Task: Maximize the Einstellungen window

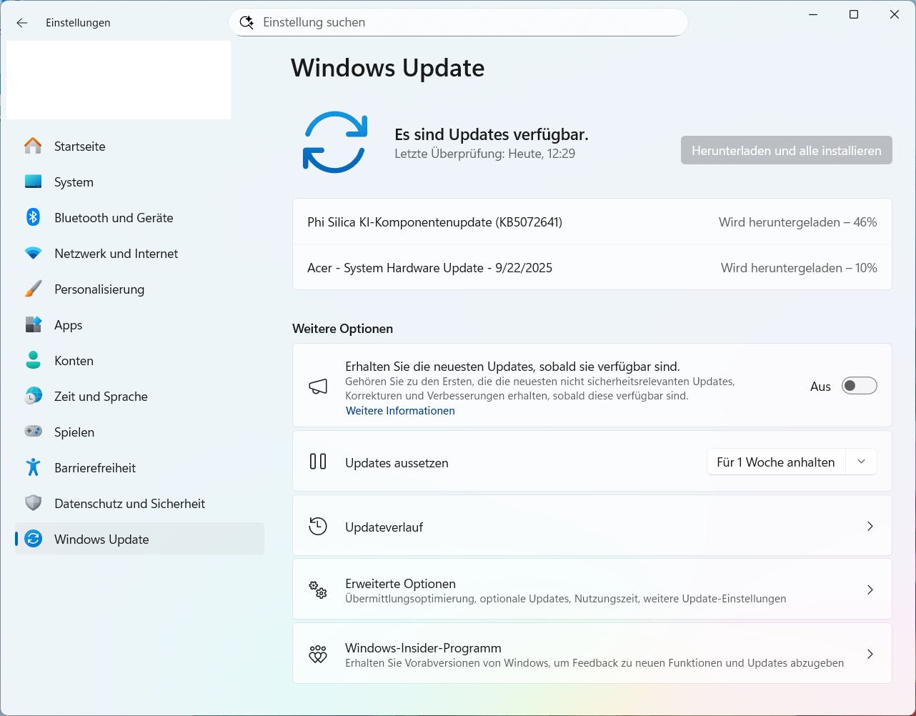Action: coord(853,14)
